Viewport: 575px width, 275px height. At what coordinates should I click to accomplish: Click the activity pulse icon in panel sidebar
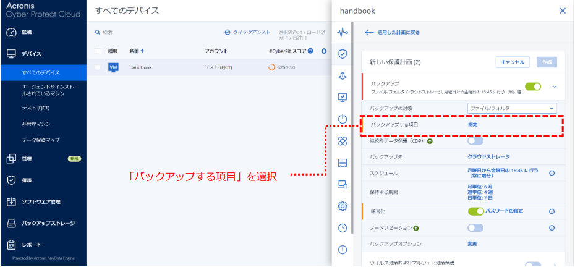[x=342, y=32]
